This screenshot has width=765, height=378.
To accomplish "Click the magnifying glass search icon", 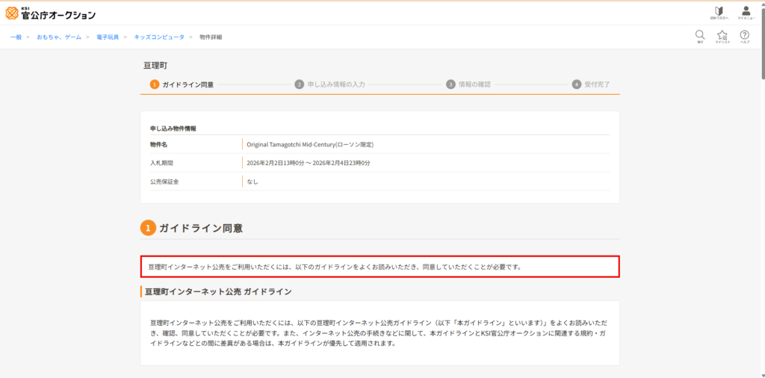I will (700, 36).
